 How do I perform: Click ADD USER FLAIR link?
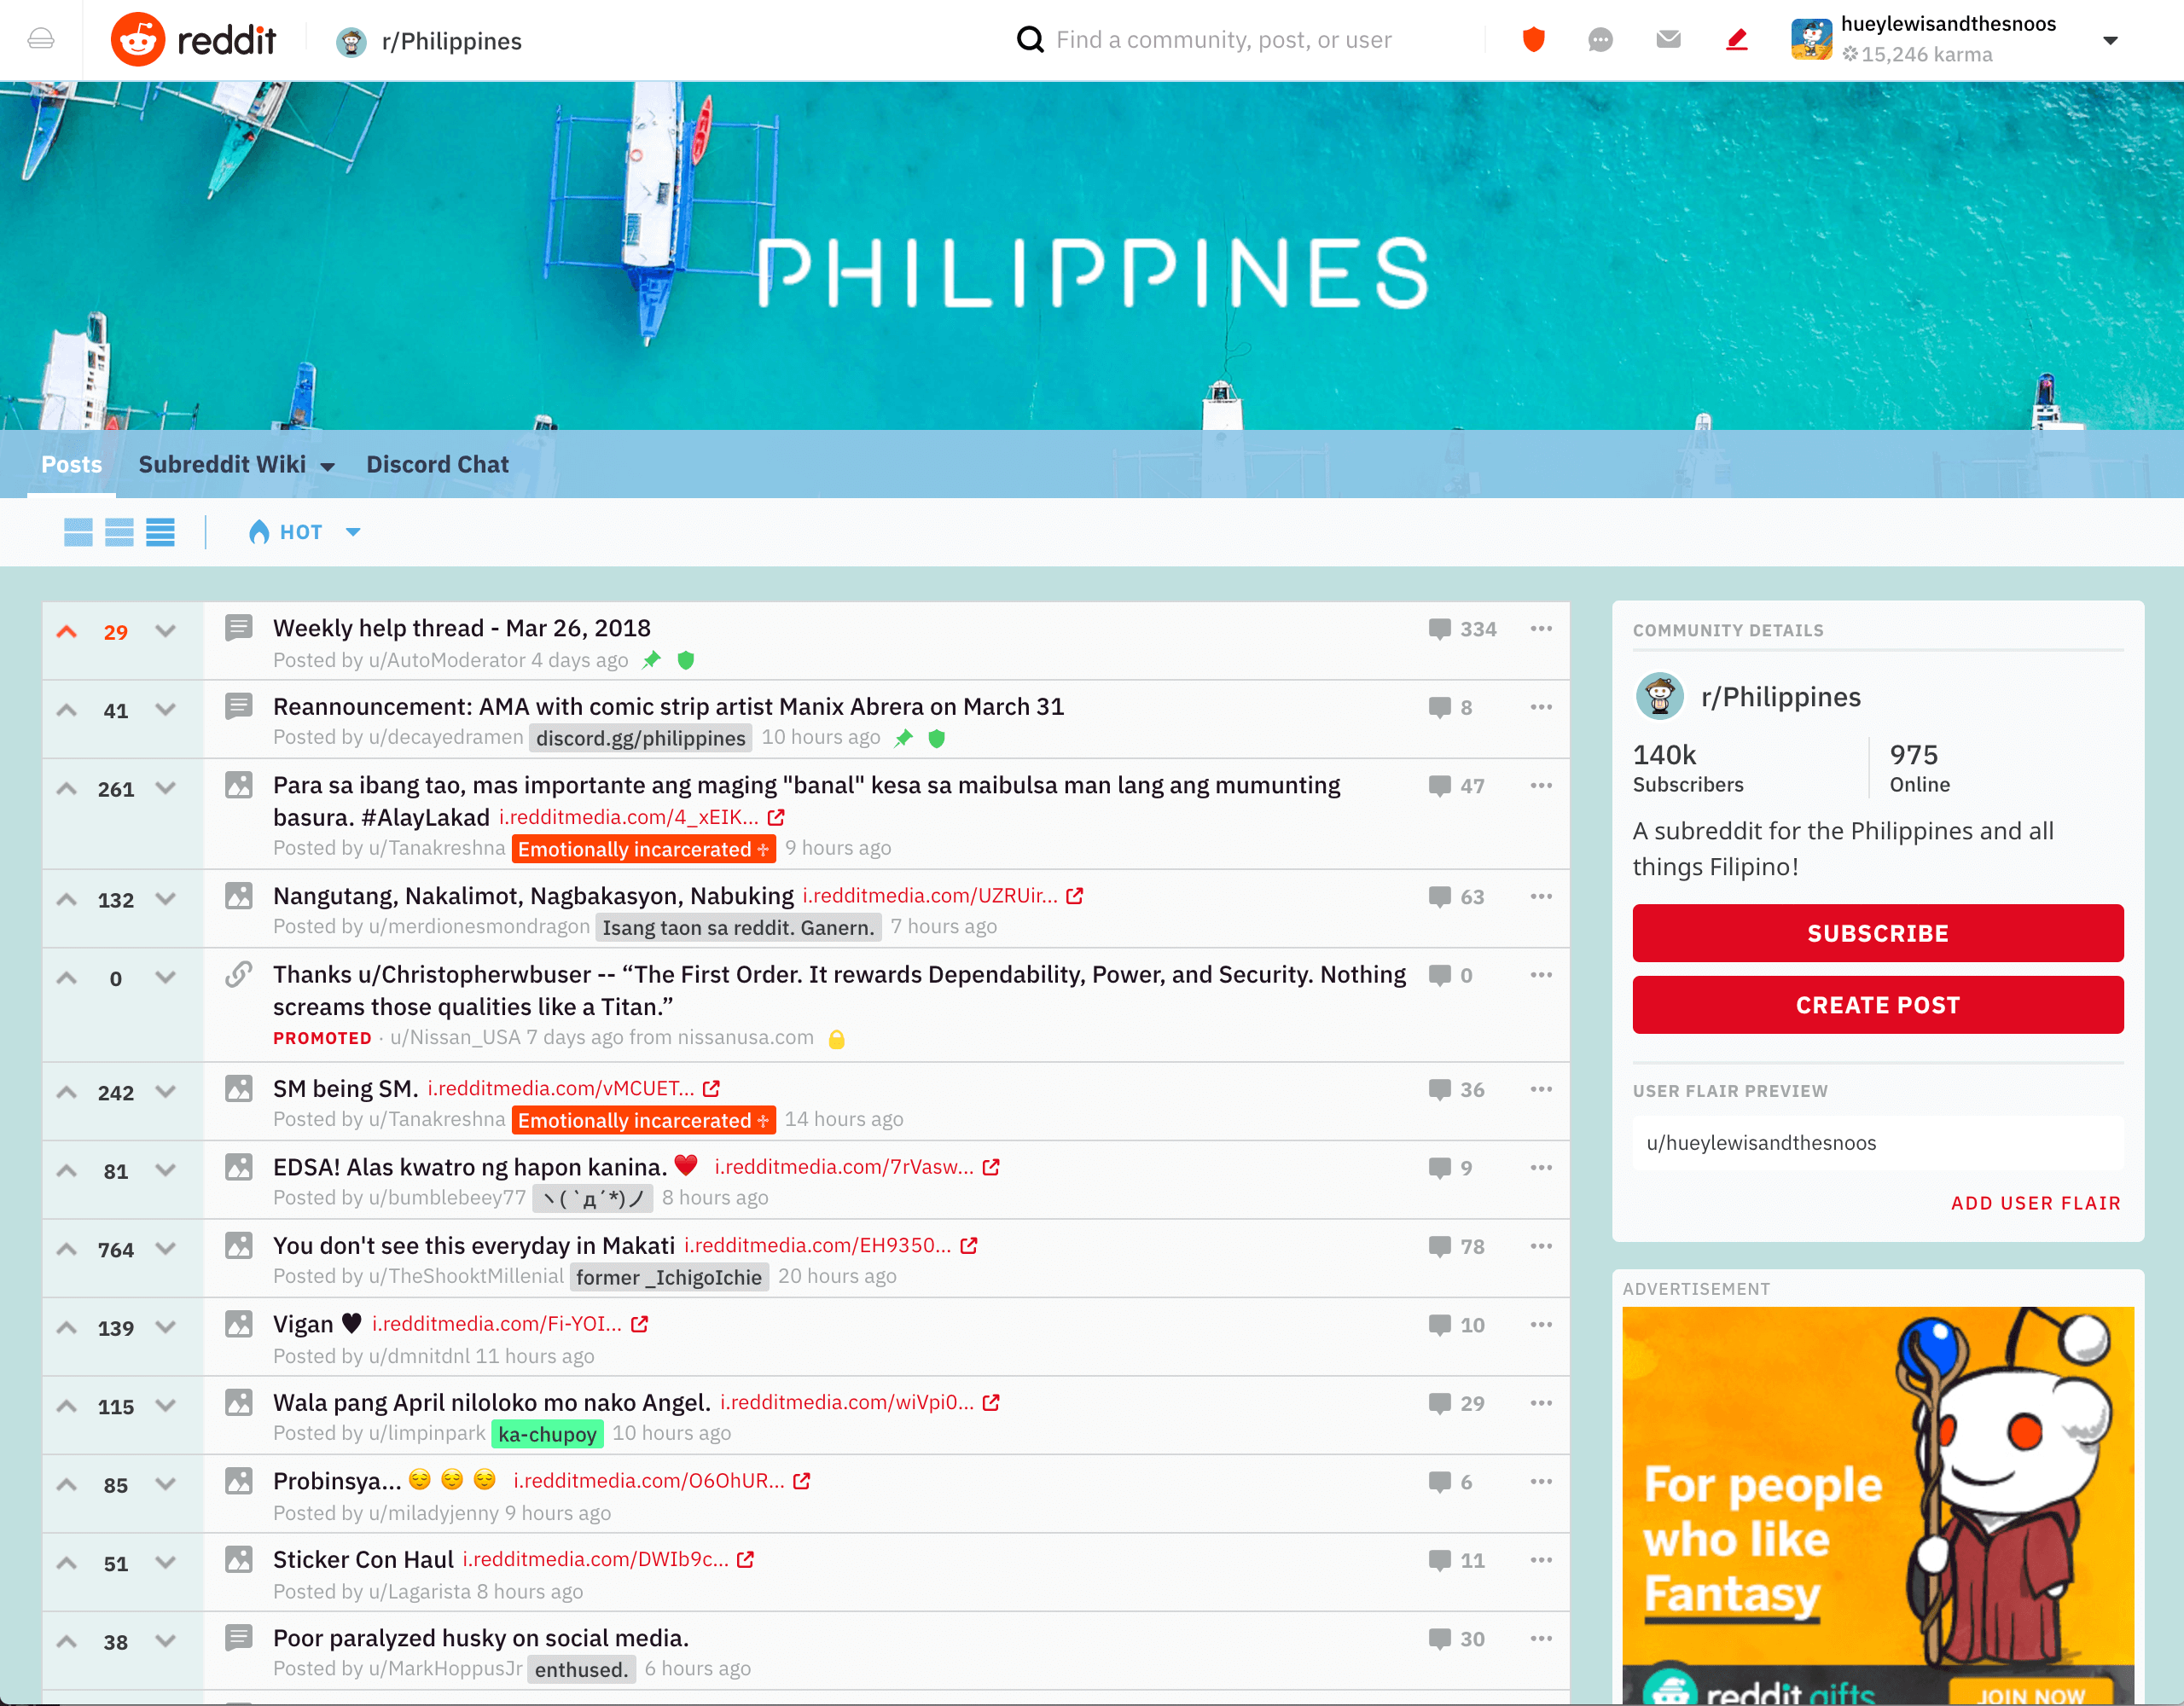click(2035, 1203)
